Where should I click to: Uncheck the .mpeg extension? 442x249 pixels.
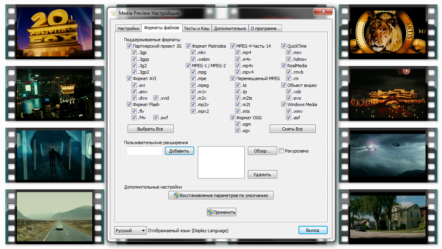tap(193, 85)
